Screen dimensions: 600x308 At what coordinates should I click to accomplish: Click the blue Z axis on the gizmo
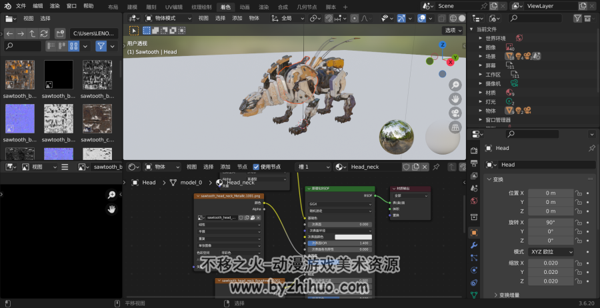tap(443, 45)
